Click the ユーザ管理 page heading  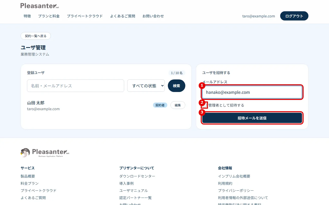click(33, 48)
